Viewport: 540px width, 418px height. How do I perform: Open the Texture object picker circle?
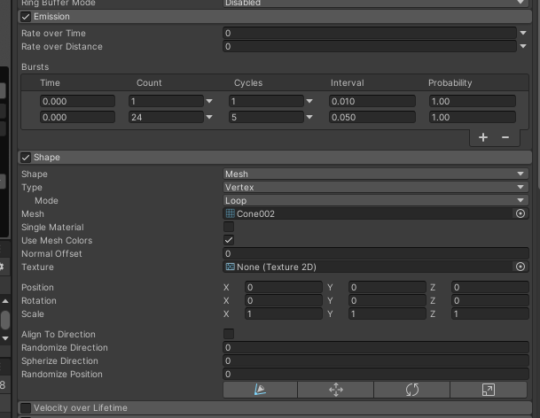[x=520, y=267]
